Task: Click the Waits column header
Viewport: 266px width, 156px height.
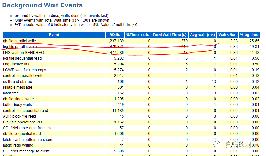Action: (115, 35)
